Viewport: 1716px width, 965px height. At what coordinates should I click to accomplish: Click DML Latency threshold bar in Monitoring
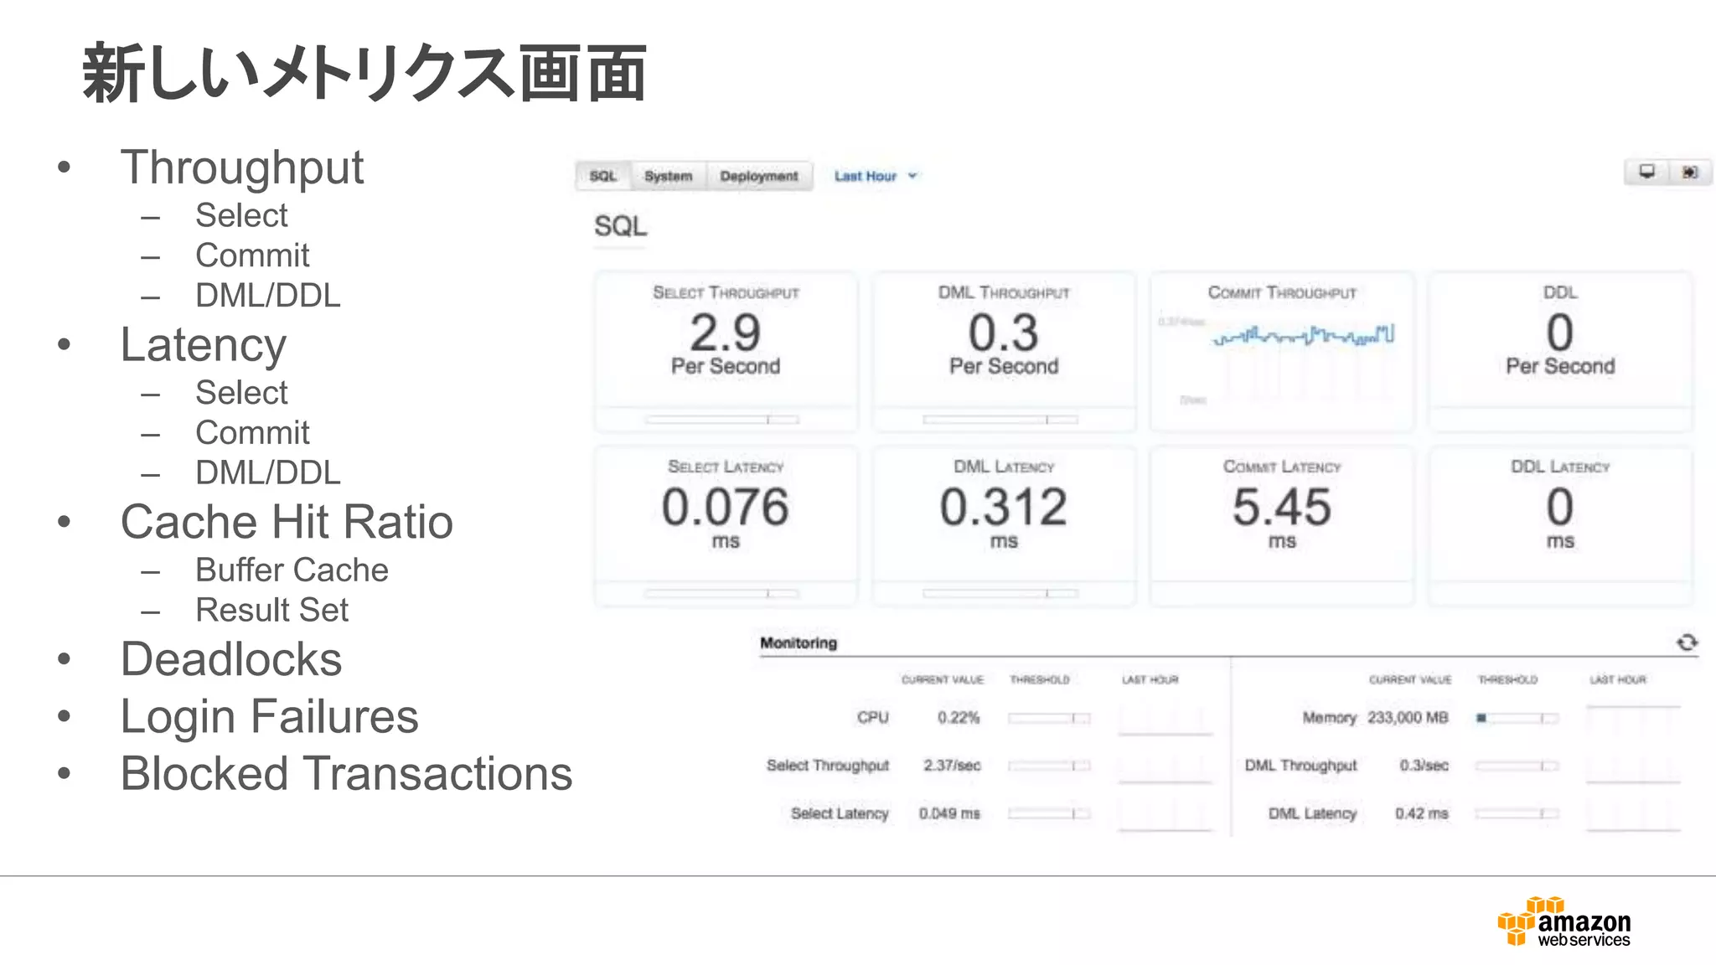(x=1517, y=813)
